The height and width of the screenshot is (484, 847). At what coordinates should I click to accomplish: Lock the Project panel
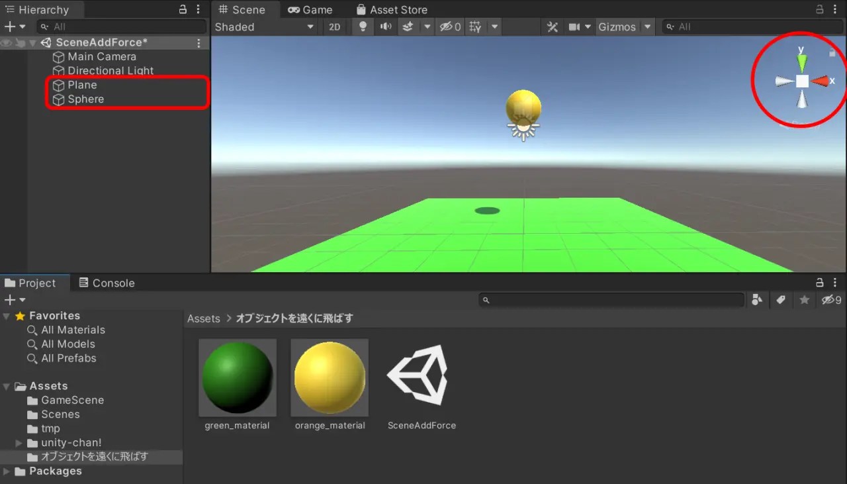pyautogui.click(x=820, y=283)
